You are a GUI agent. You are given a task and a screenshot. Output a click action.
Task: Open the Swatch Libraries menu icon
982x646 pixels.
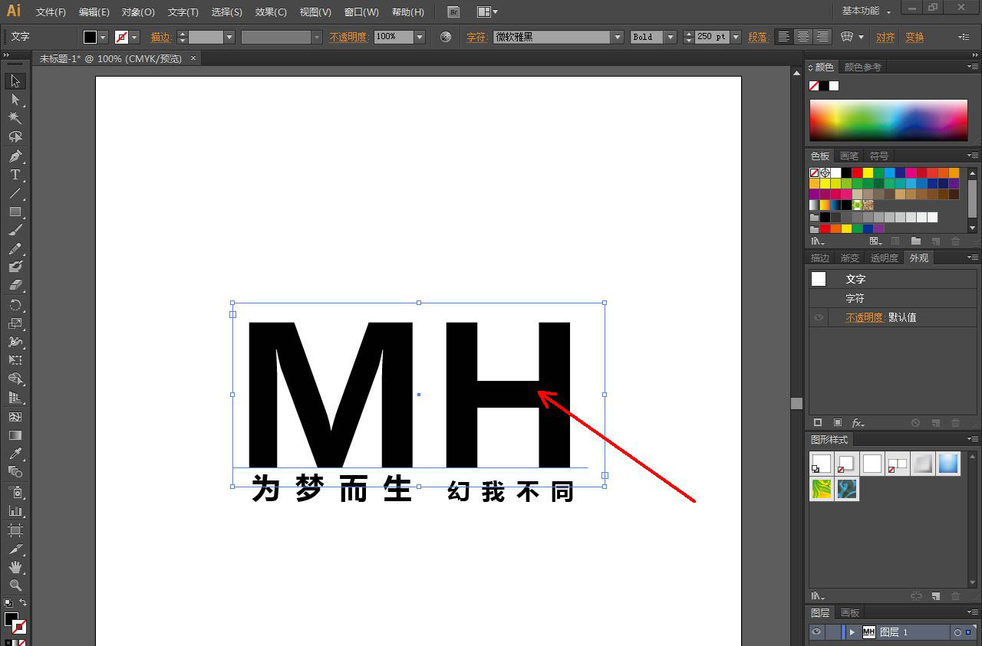819,241
